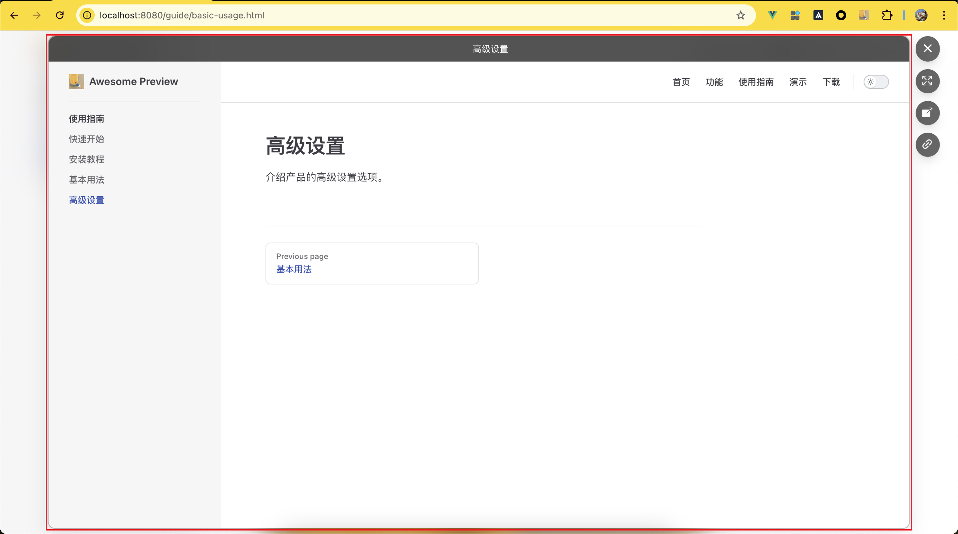Open the Vue devtools extension icon
Screen dimensions: 958x534
tap(772, 15)
